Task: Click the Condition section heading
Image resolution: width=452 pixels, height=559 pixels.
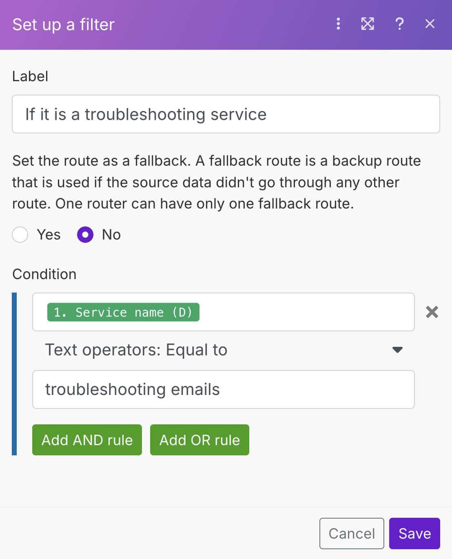Action: 44,274
